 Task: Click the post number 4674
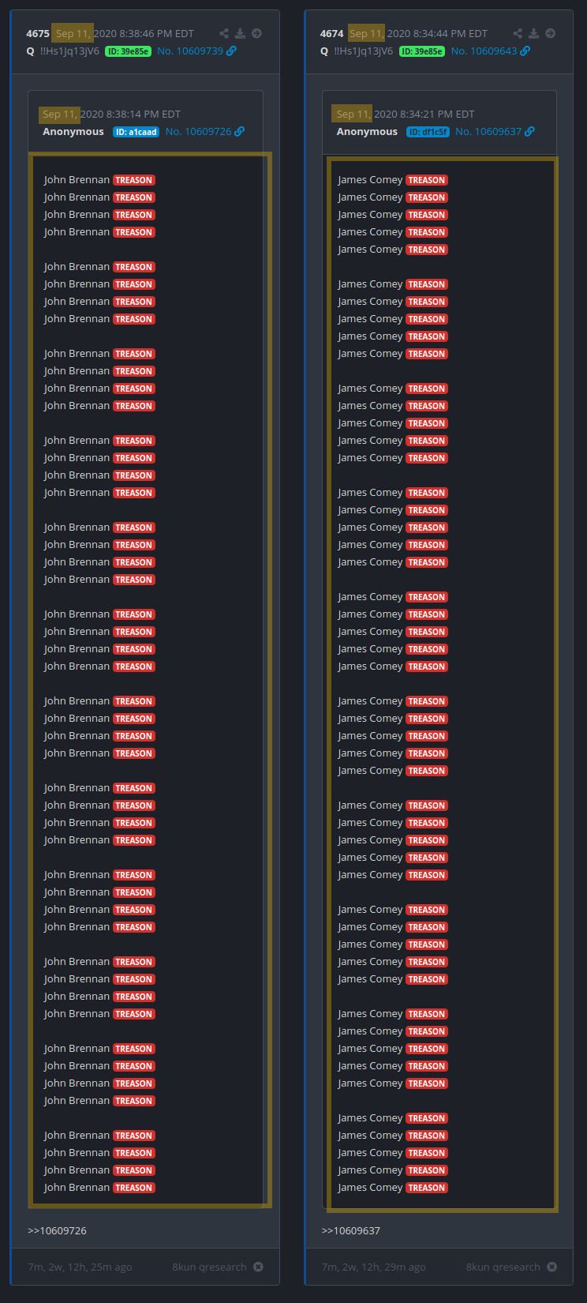pyautogui.click(x=332, y=33)
